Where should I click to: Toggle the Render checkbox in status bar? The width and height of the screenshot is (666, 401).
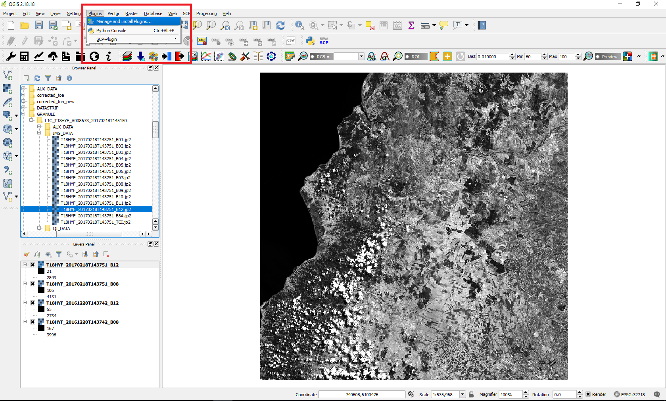(x=588, y=394)
